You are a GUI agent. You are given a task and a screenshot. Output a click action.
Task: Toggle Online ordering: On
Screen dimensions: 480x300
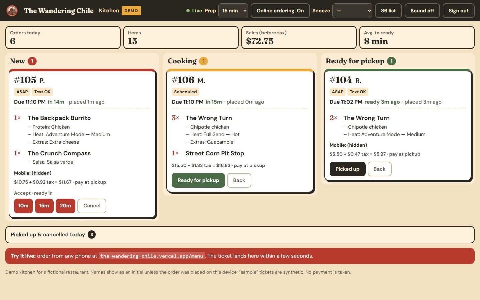pos(280,11)
